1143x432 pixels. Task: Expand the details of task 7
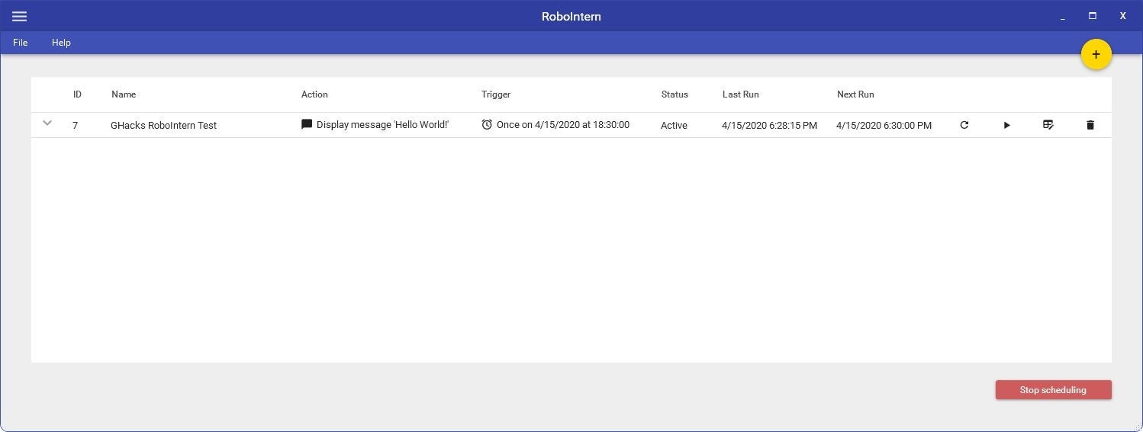pyautogui.click(x=47, y=123)
